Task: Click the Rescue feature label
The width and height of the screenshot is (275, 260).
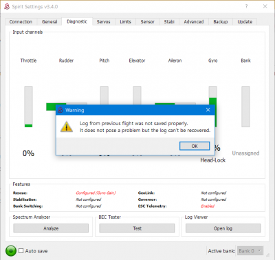Action: coord(20,193)
